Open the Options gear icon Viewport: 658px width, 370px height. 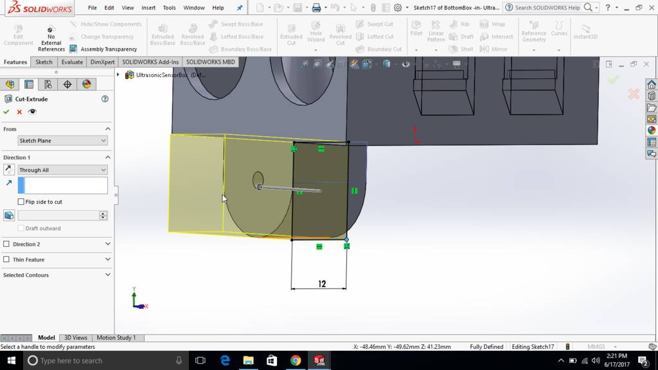coord(398,8)
